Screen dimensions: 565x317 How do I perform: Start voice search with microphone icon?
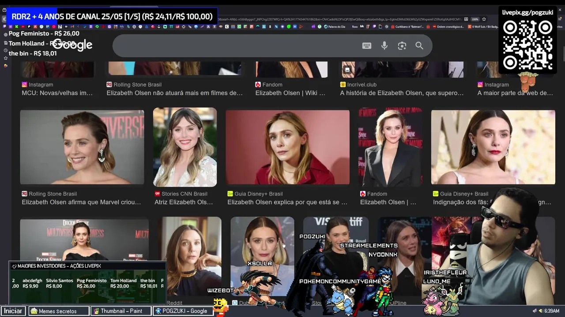click(384, 46)
